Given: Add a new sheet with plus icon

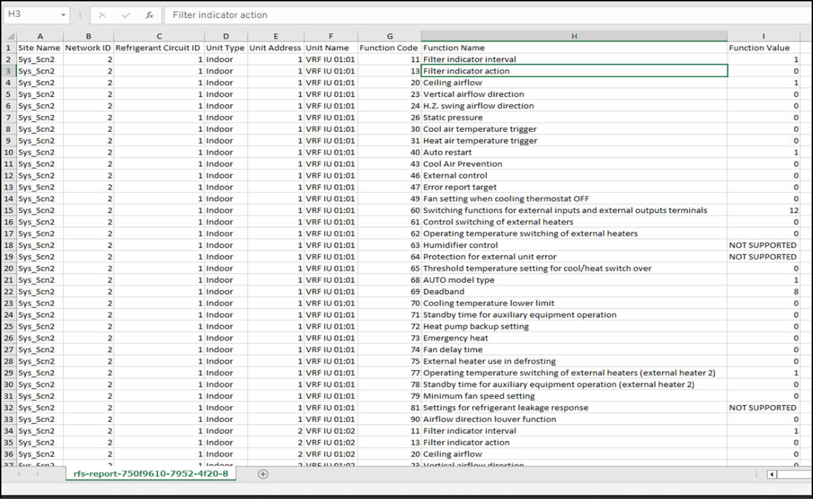Looking at the screenshot, I should point(263,474).
